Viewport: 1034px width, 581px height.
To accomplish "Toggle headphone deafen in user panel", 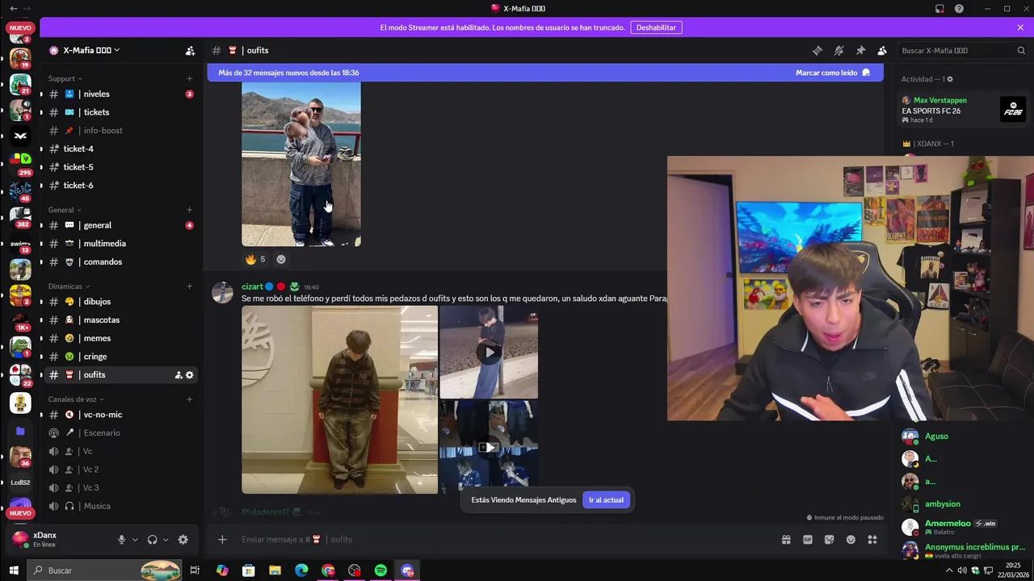I will pyautogui.click(x=152, y=540).
